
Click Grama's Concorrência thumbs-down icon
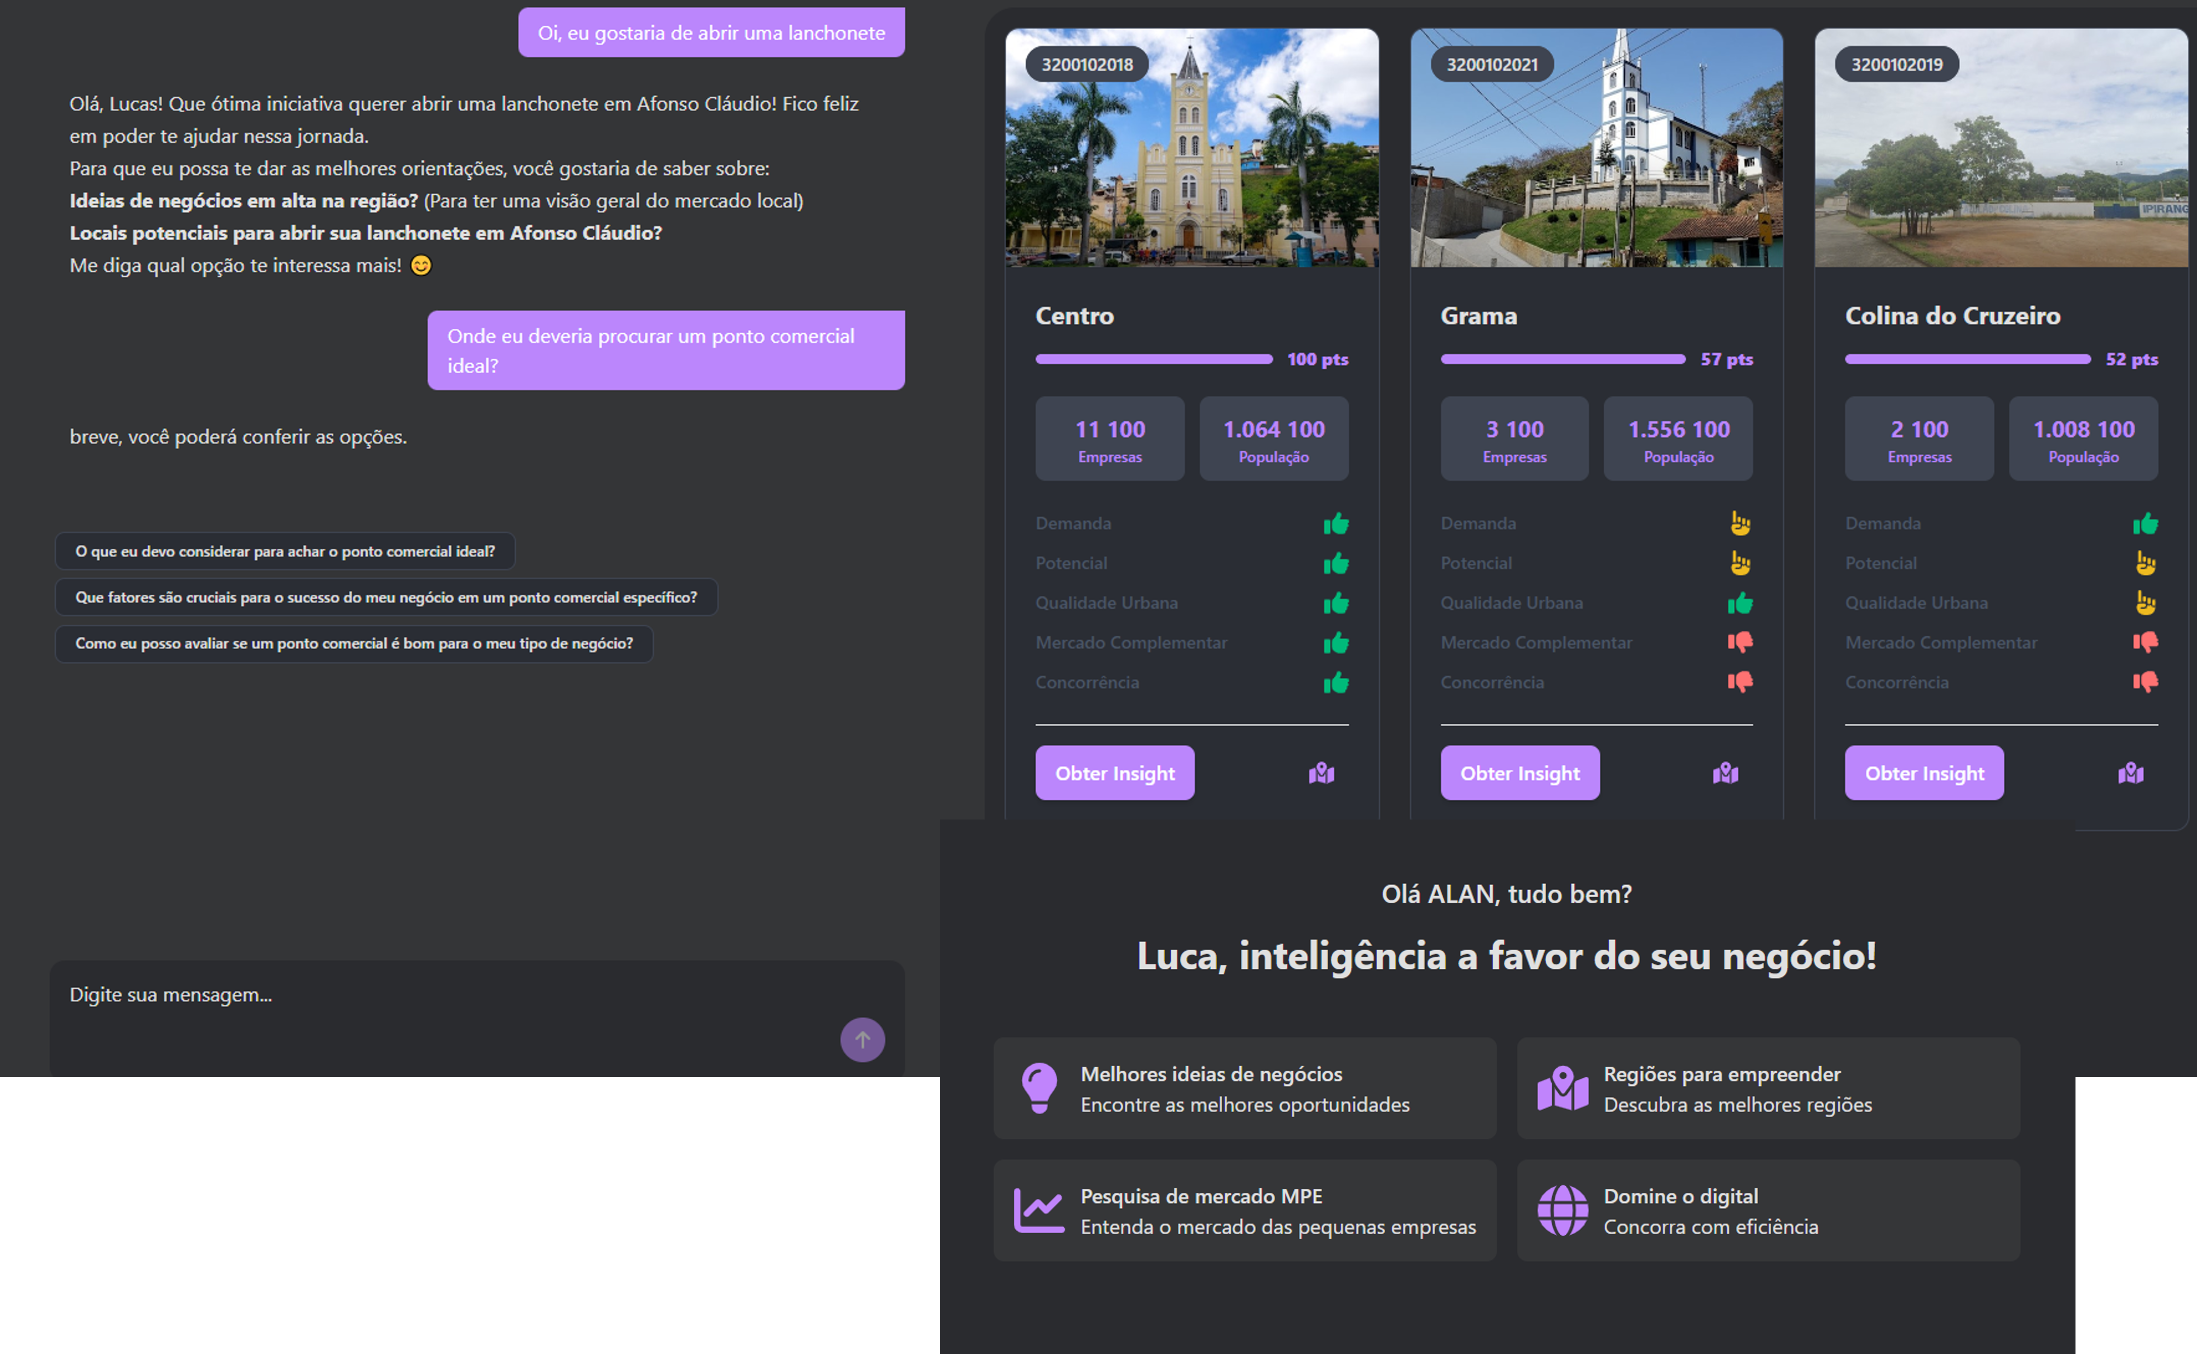pyautogui.click(x=1739, y=682)
